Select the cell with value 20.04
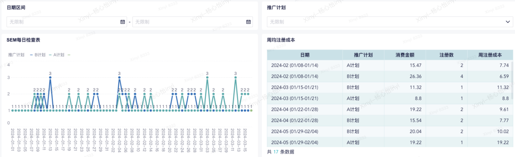 click(405, 132)
